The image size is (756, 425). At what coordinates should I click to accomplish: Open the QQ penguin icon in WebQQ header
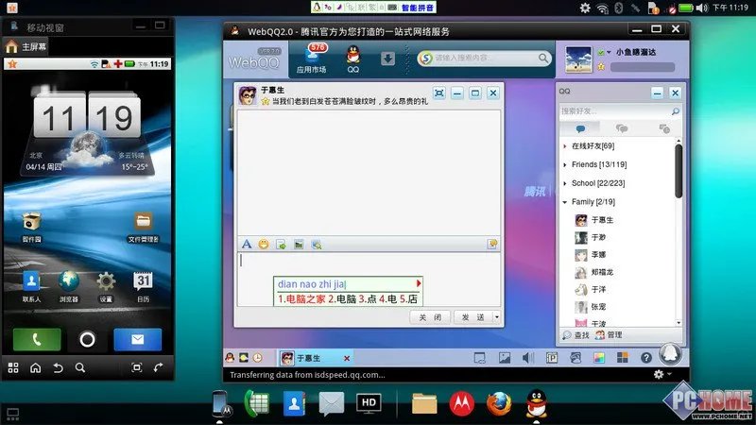click(x=353, y=59)
